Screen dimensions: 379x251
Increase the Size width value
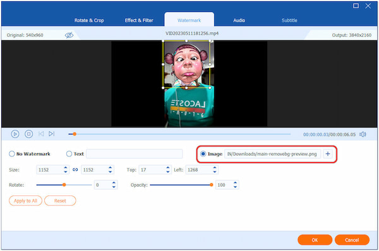coord(66,168)
